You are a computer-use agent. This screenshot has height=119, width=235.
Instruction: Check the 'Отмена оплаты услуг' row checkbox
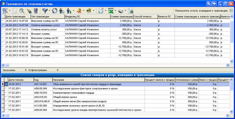pos(3,30)
